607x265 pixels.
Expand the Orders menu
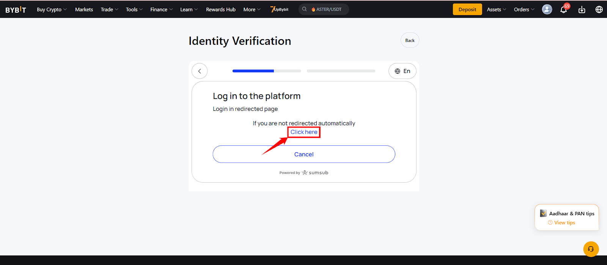(524, 9)
